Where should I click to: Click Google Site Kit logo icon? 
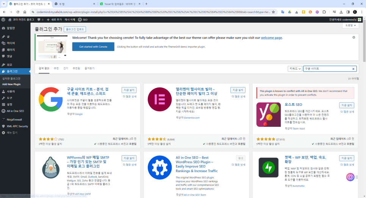51,99
